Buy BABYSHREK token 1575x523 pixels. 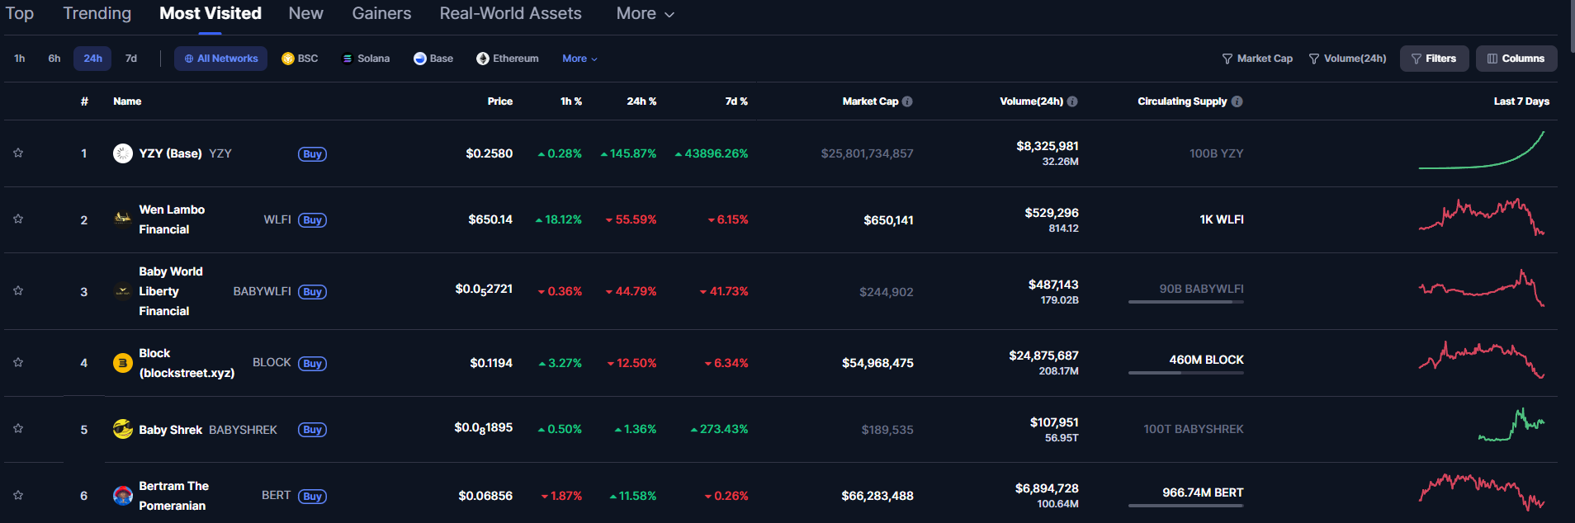pyautogui.click(x=312, y=430)
